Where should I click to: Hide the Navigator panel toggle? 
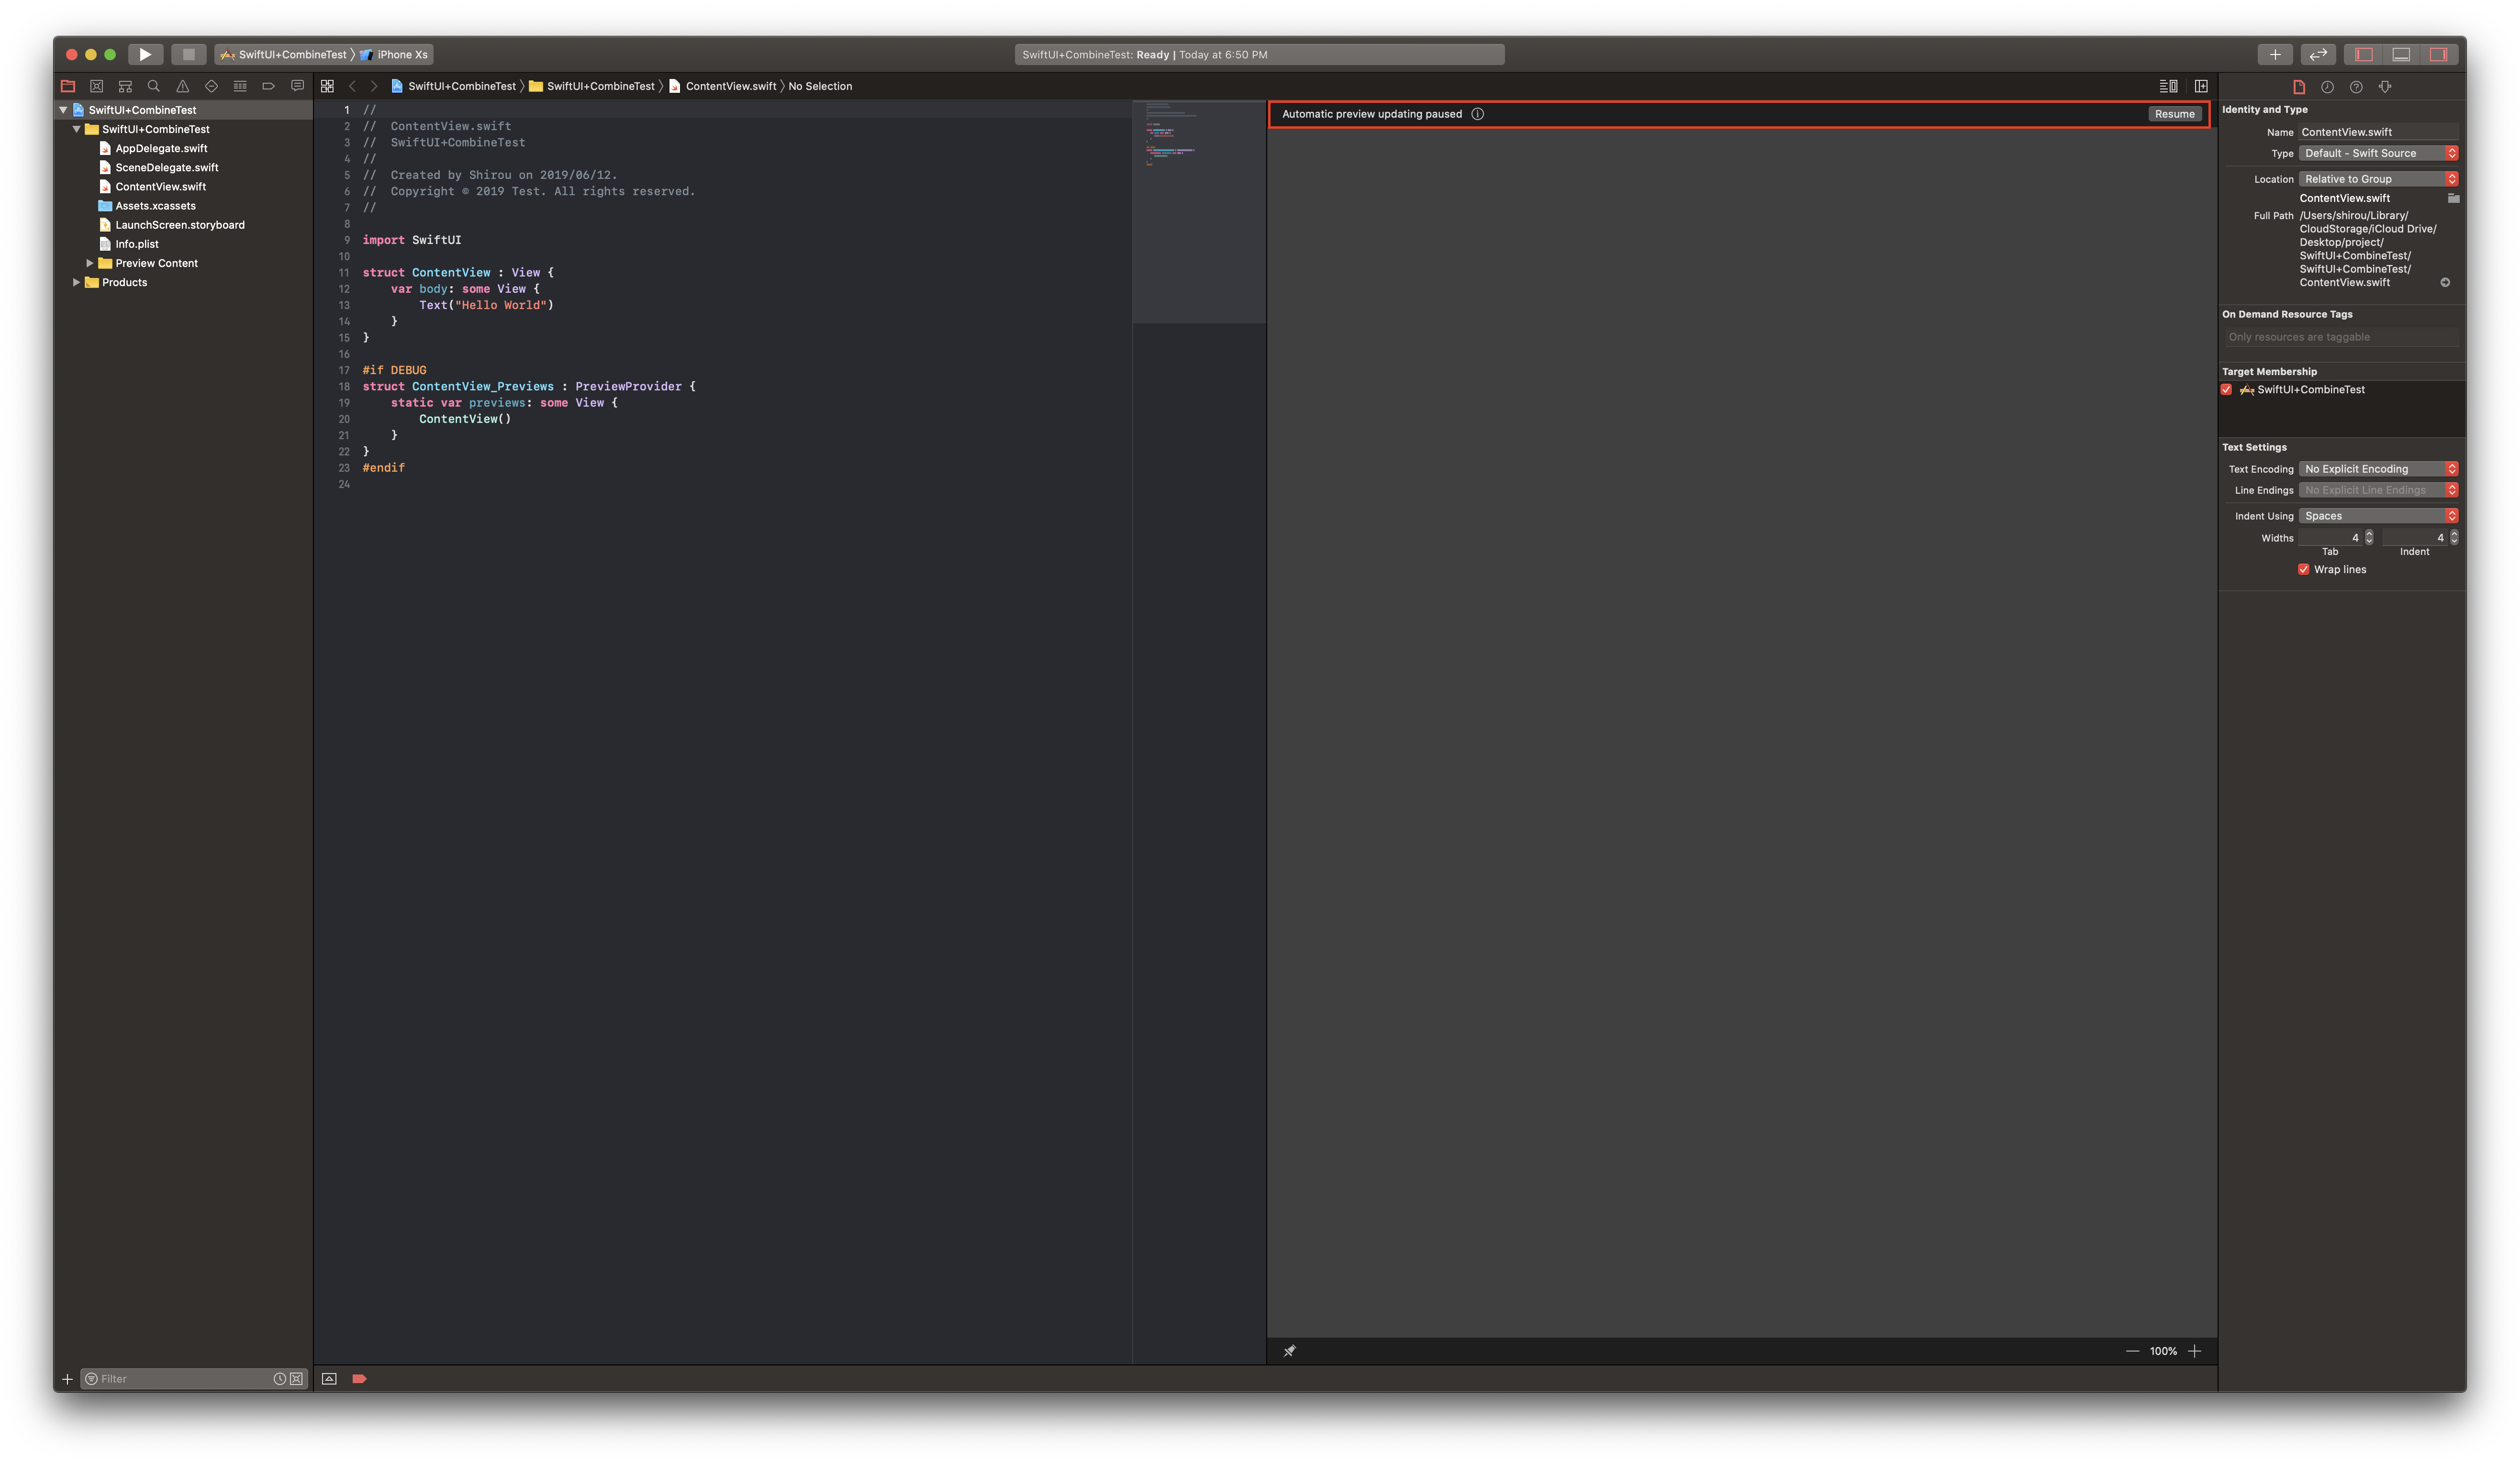pyautogui.click(x=2364, y=54)
